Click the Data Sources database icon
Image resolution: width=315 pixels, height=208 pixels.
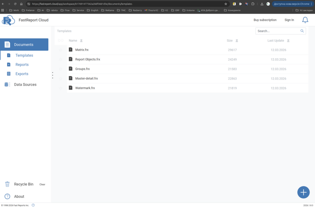coord(7,85)
